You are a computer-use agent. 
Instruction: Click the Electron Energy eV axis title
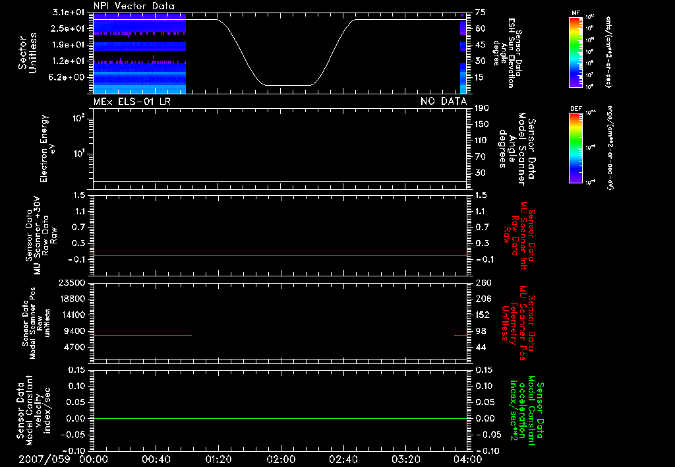point(47,148)
